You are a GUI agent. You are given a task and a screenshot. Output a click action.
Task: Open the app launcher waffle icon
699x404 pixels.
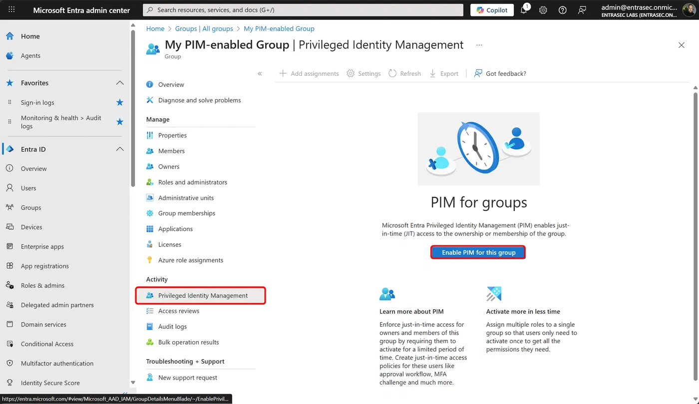11,10
